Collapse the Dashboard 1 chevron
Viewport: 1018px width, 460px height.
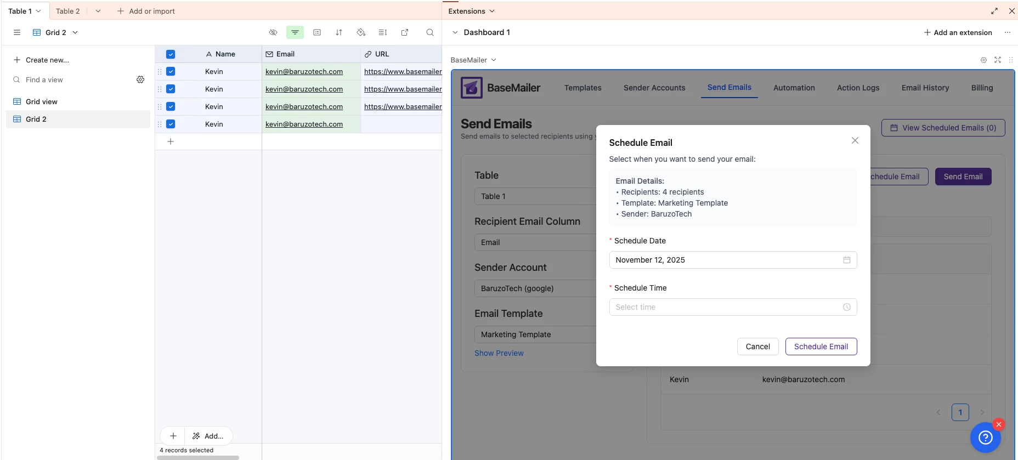click(x=455, y=32)
